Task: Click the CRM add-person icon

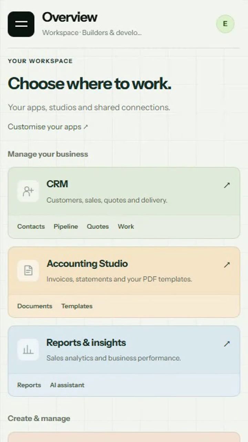Action: (x=28, y=191)
